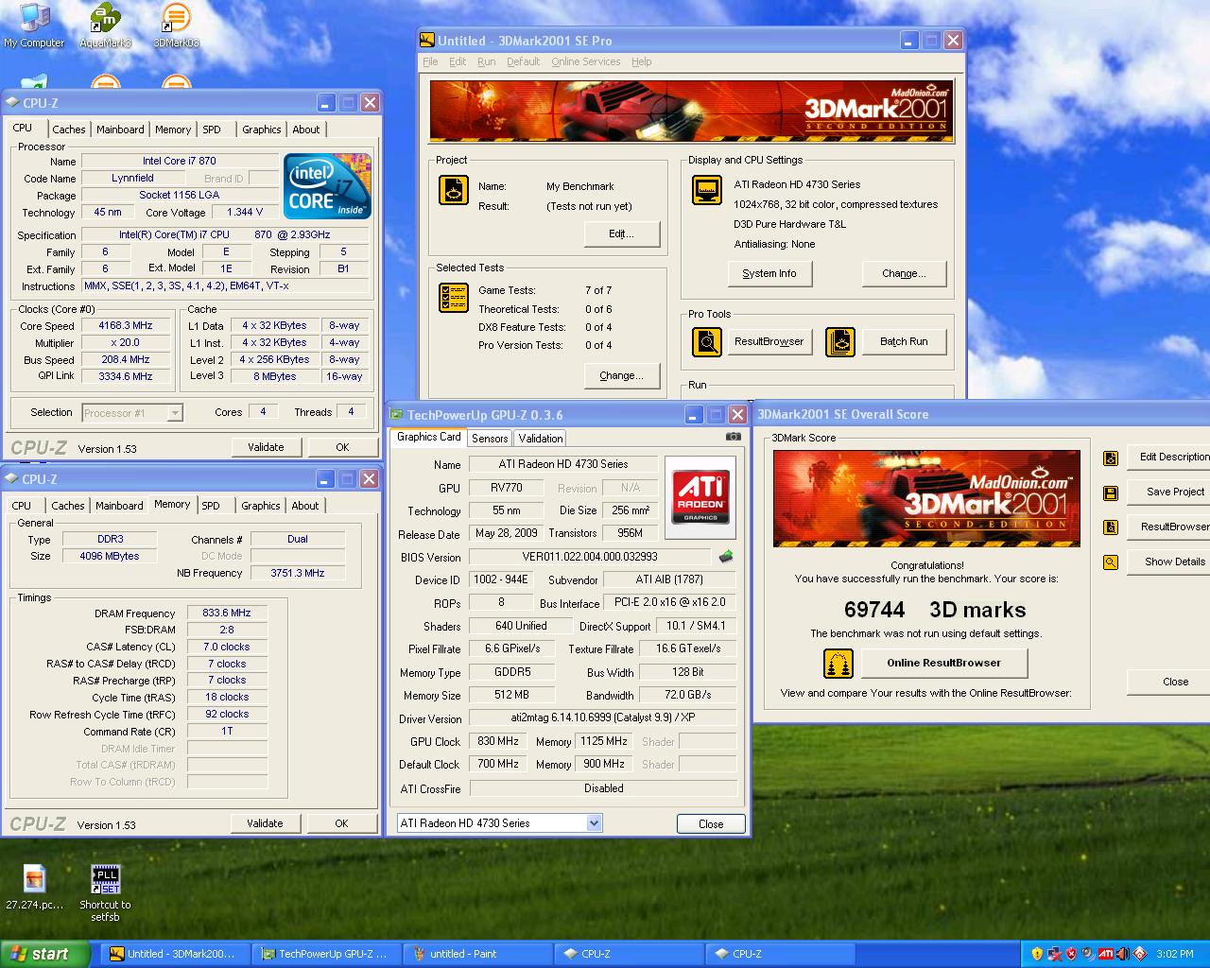The image size is (1210, 968).
Task: Click Batch Run button
Action: pyautogui.click(x=904, y=341)
